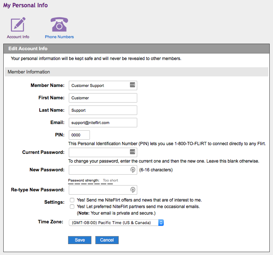This screenshot has height=255, width=273.
Task: Focus the New Password input field
Action: click(103, 170)
